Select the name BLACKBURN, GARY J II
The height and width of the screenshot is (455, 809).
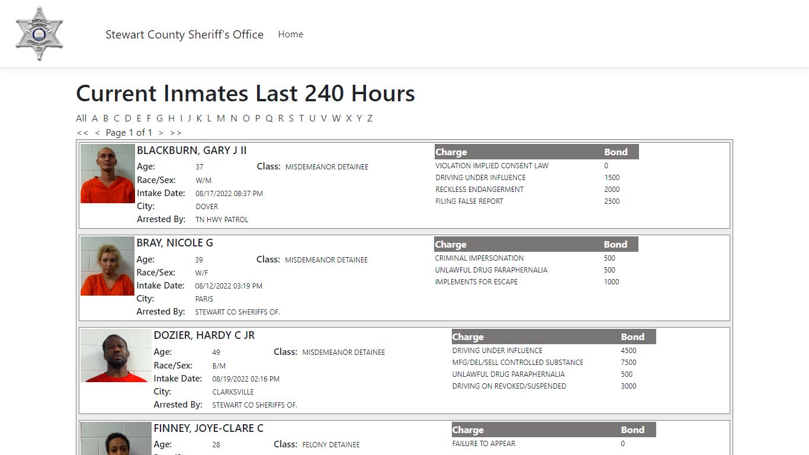[192, 150]
